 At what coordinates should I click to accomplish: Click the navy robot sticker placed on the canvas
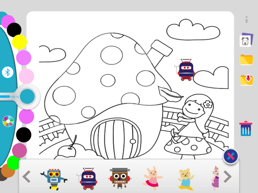(x=185, y=70)
